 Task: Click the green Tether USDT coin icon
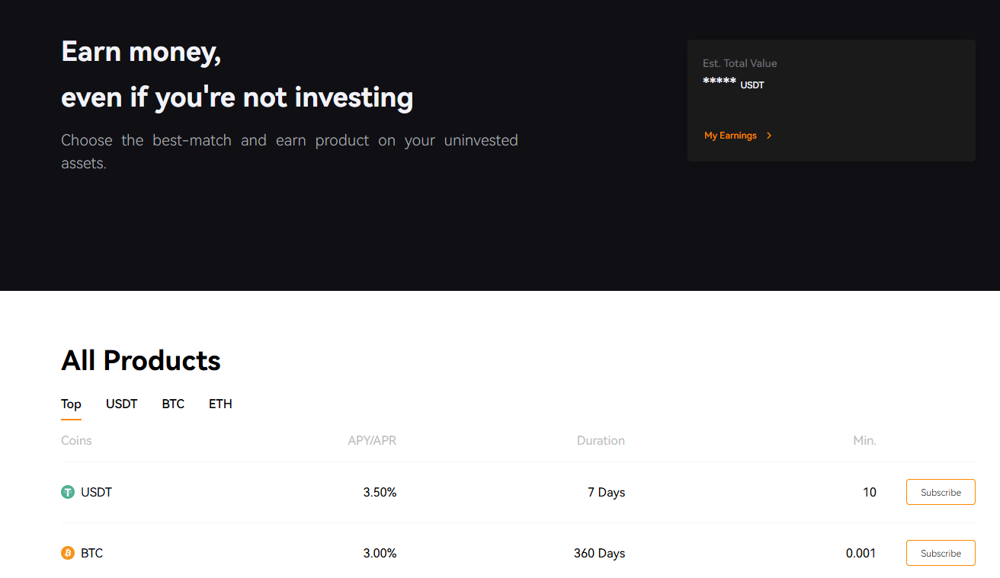click(x=68, y=493)
